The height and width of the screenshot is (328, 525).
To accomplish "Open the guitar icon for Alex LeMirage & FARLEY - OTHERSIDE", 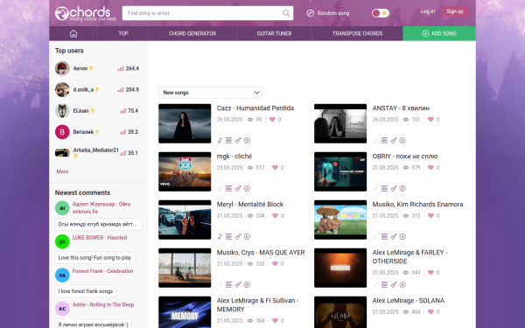I will point(394,285).
